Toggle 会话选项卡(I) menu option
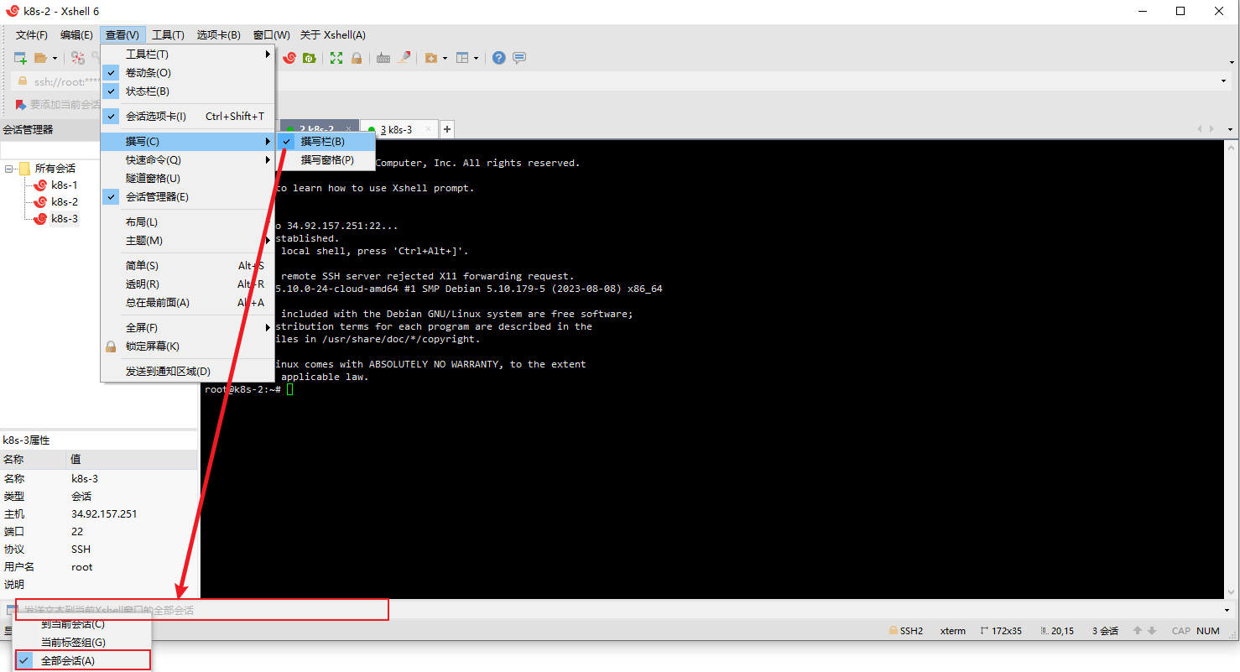Viewport: 1240px width, 672px height. (x=187, y=117)
